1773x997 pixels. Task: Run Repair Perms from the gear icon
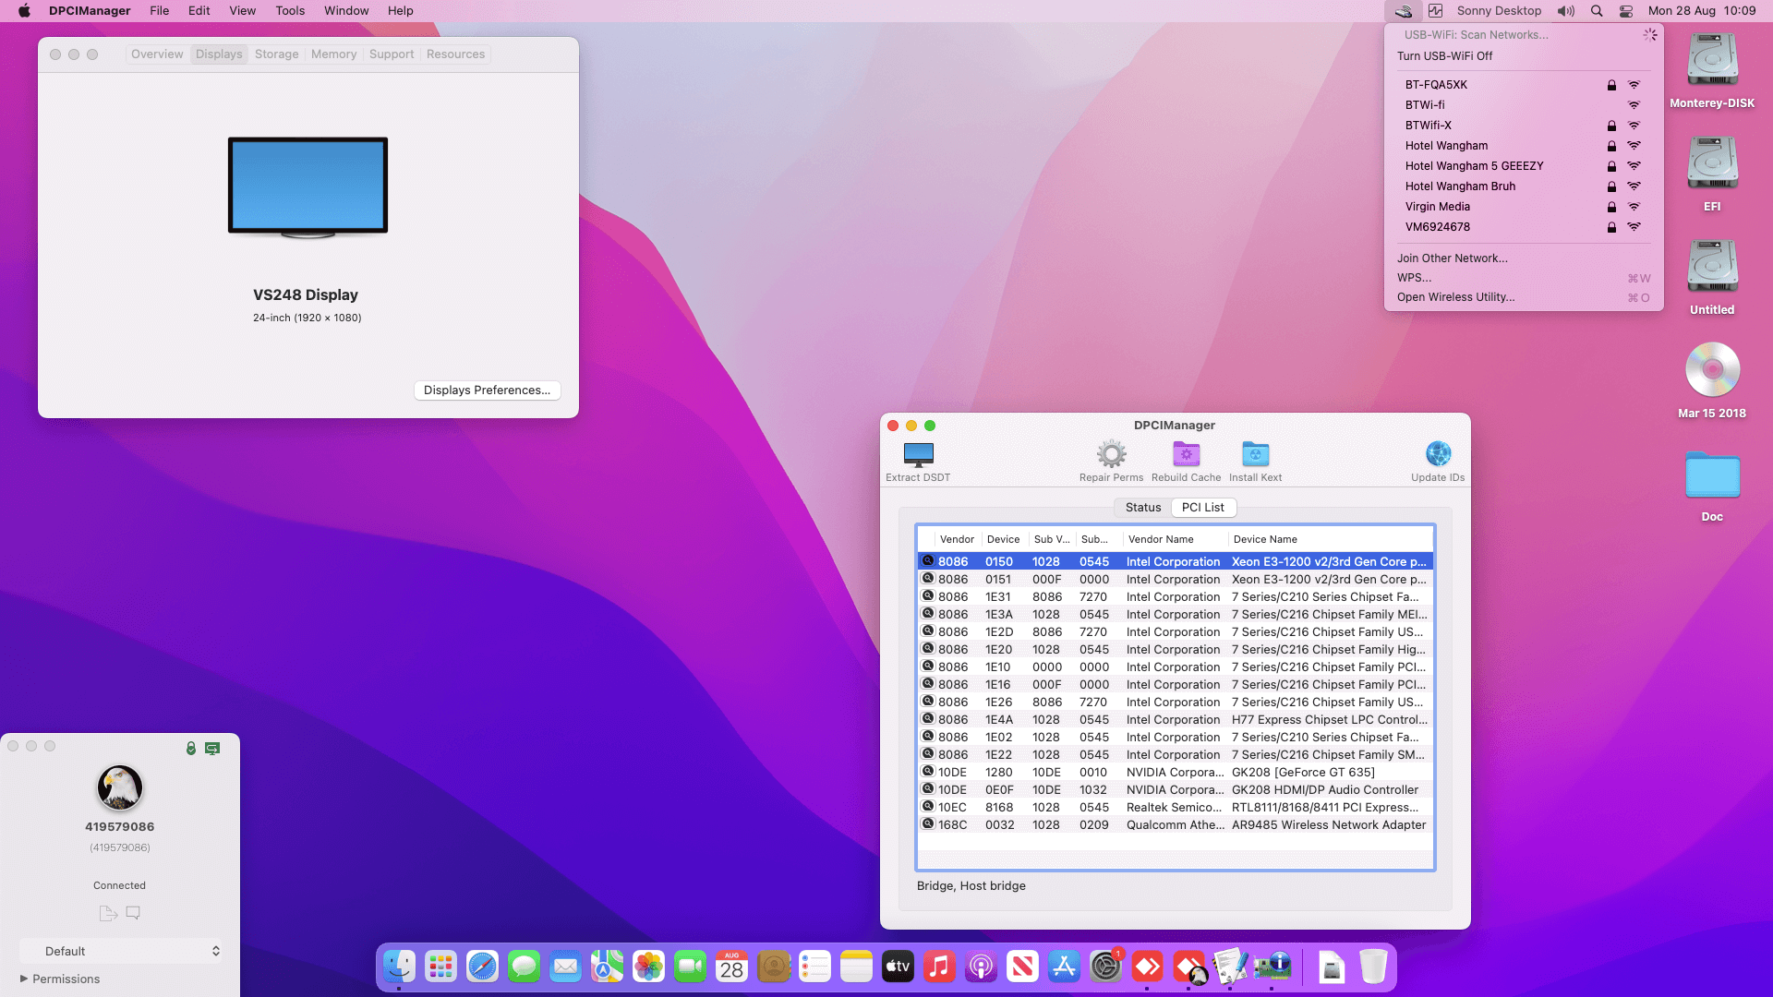[x=1111, y=454]
